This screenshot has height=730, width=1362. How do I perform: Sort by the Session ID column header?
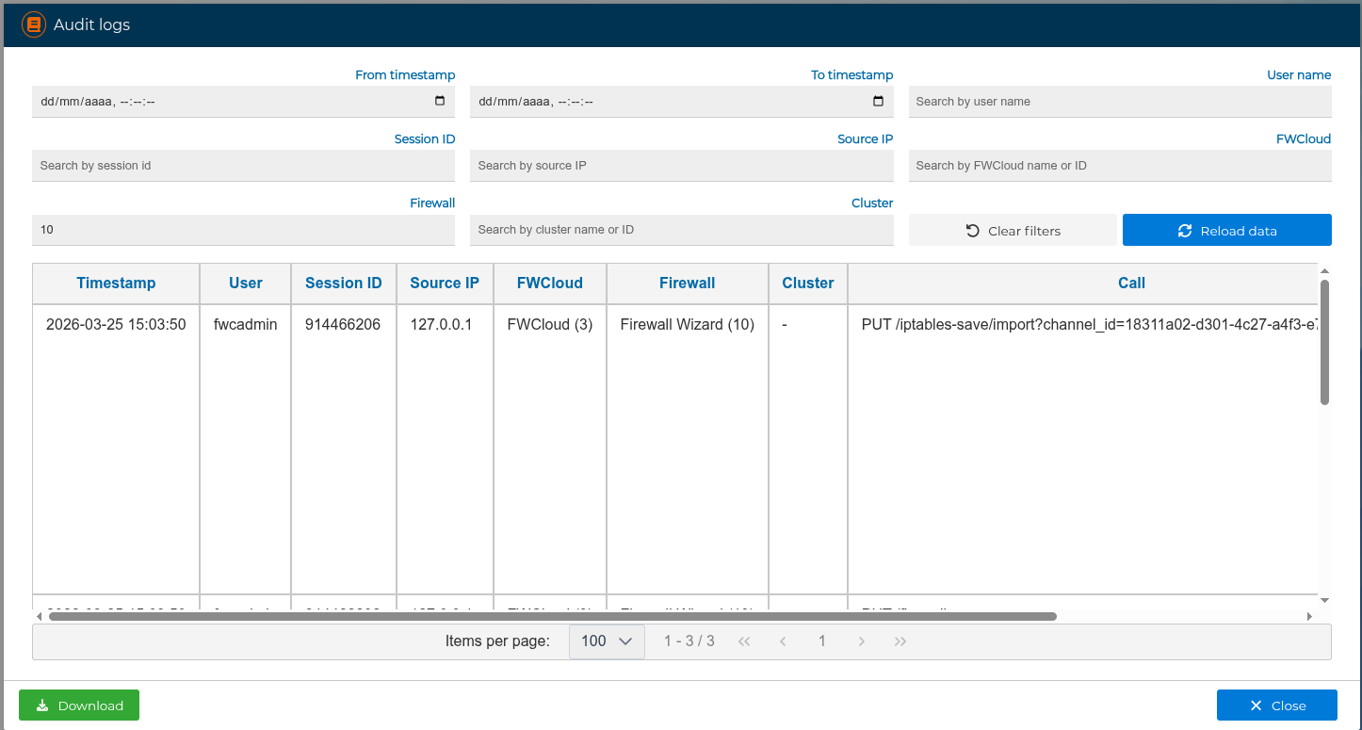343,283
